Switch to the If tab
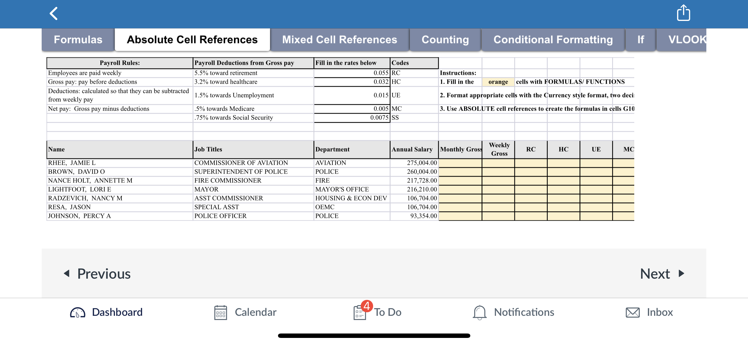The image size is (748, 345). click(x=640, y=39)
